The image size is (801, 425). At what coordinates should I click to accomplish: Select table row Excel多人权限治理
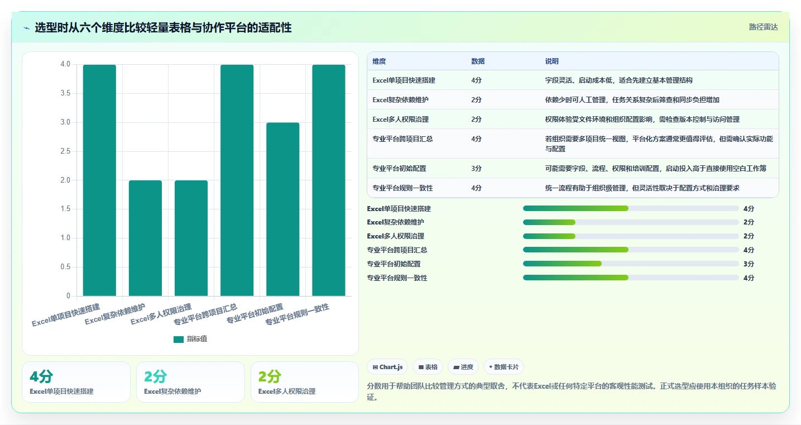click(x=573, y=120)
